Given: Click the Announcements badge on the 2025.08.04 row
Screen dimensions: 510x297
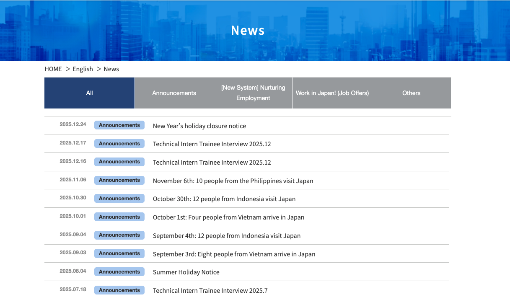Looking at the screenshot, I should click(119, 272).
